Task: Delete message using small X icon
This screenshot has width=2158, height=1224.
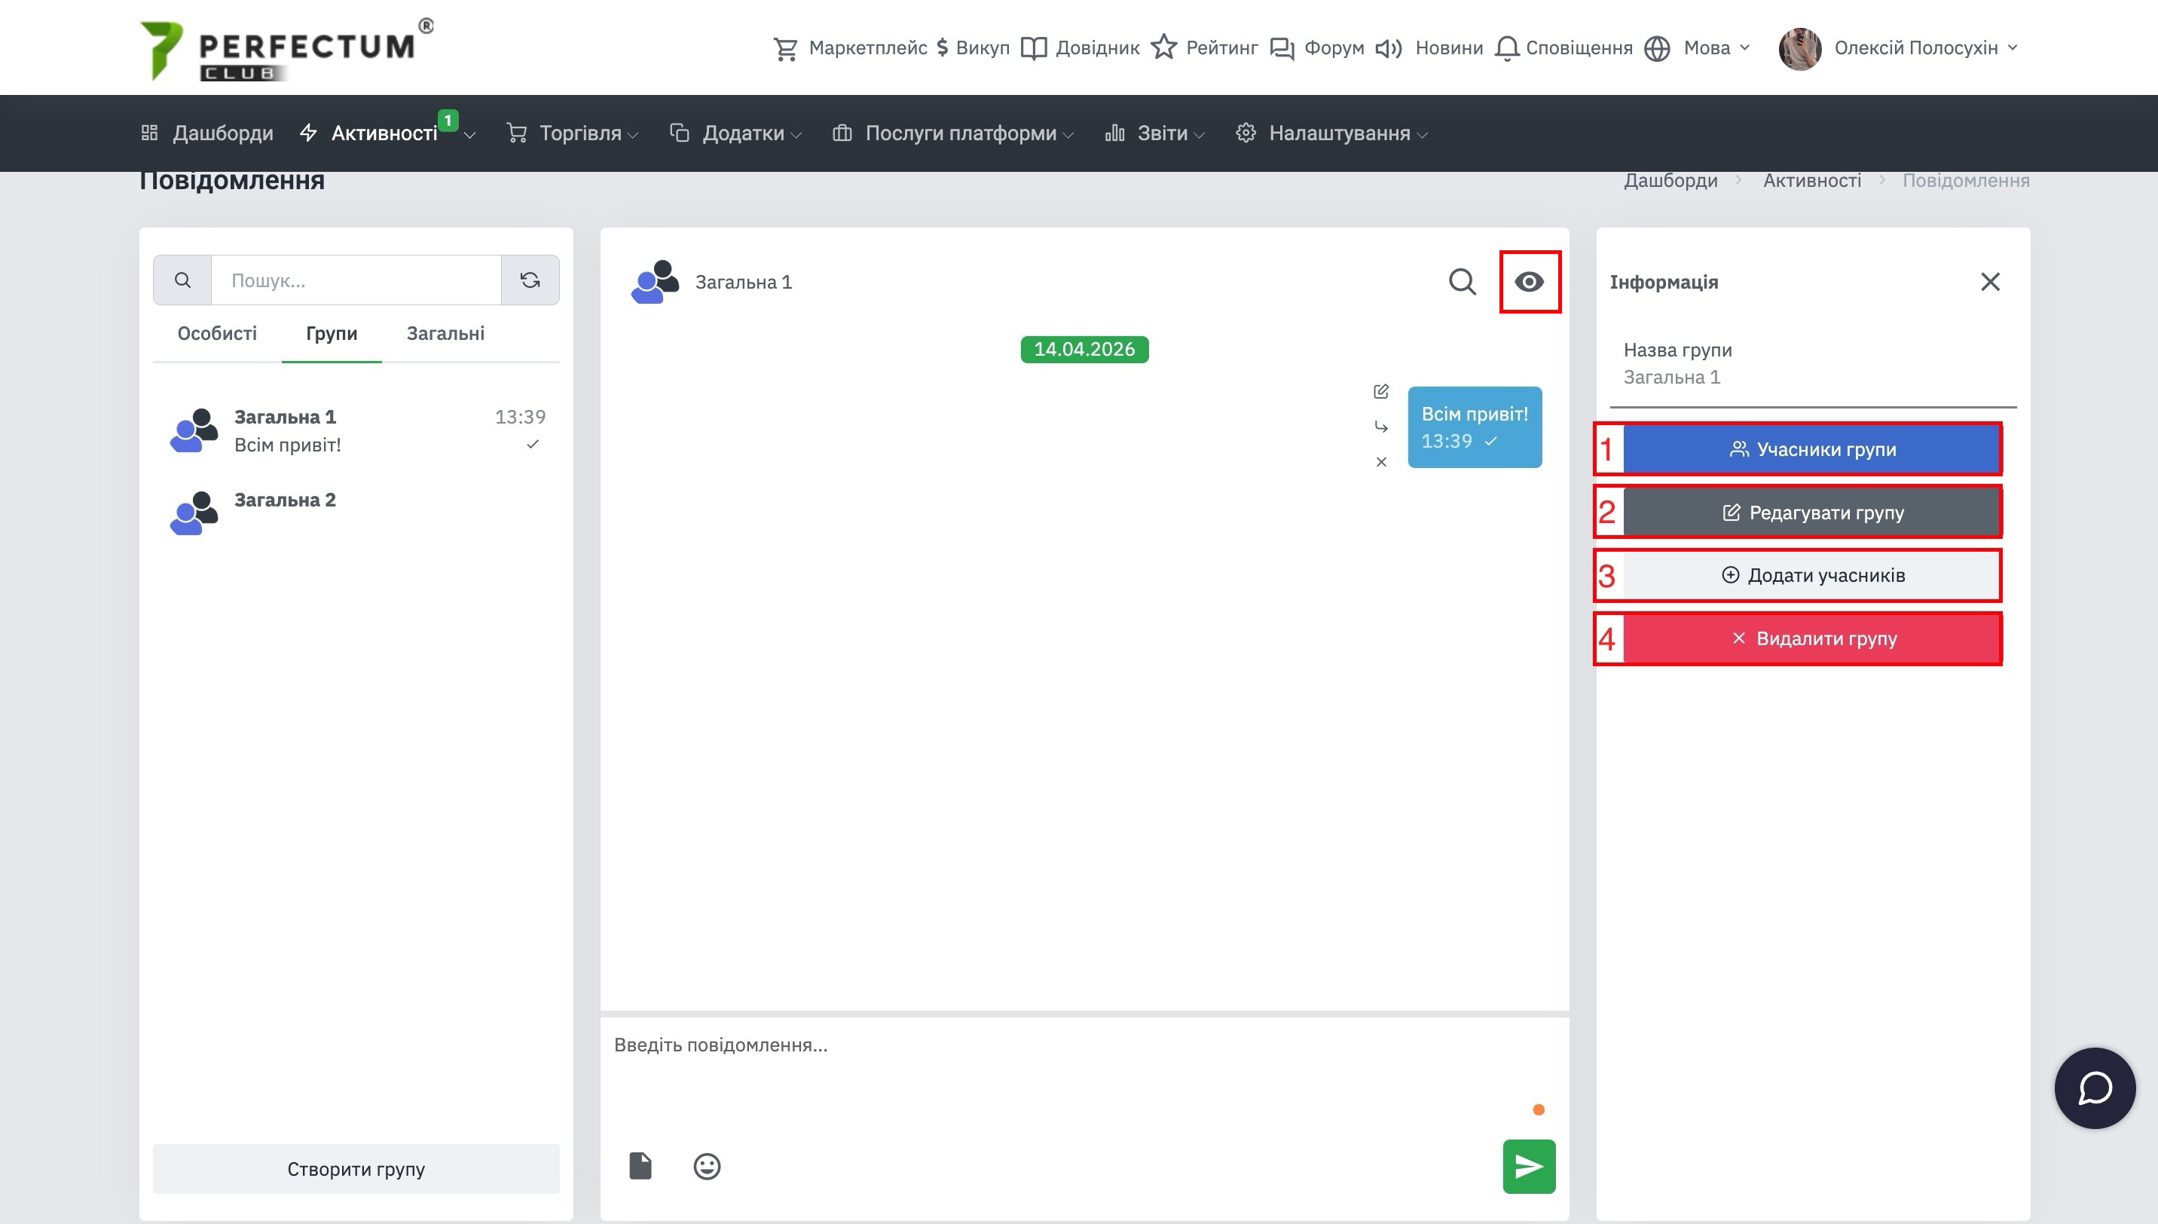Action: pos(1380,461)
